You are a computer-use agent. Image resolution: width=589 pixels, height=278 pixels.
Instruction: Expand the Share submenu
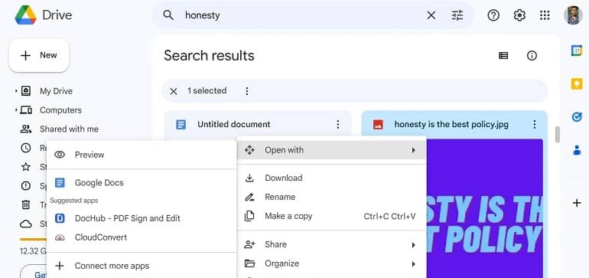[332, 245]
